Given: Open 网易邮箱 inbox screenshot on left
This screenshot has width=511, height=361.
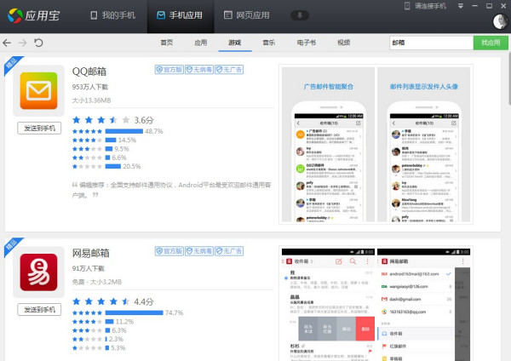Looking at the screenshot, I should tap(328, 305).
